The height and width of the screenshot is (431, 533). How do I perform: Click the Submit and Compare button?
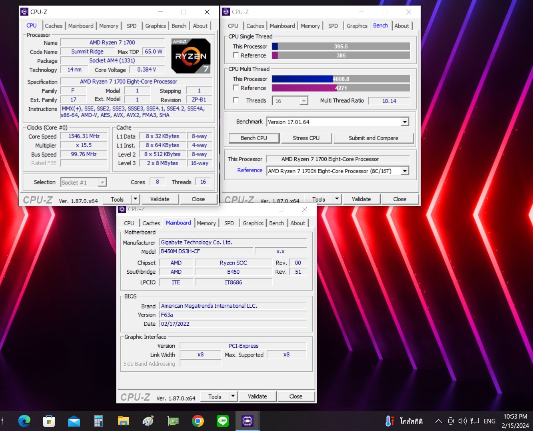click(373, 138)
